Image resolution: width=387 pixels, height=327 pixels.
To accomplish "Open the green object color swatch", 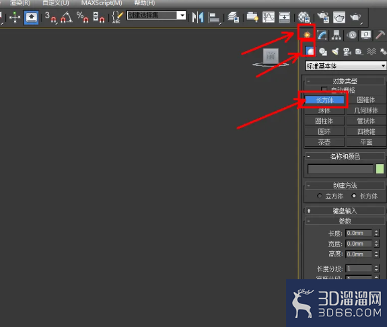I will pos(380,169).
